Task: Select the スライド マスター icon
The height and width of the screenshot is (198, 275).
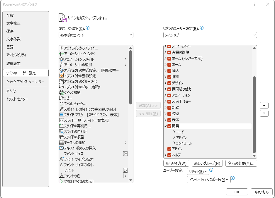Action: [x=62, y=115]
